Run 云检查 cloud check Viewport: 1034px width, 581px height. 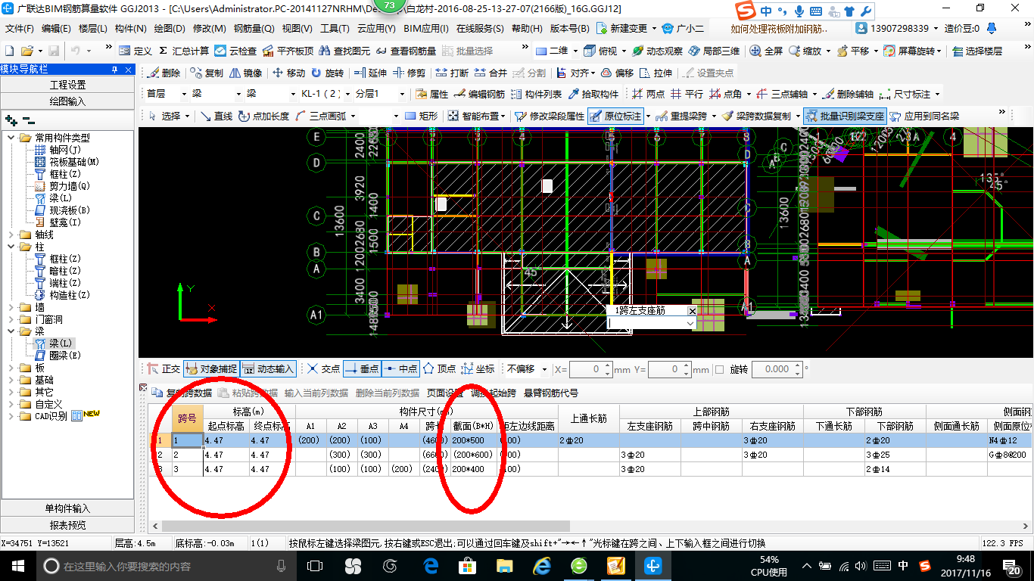(235, 51)
